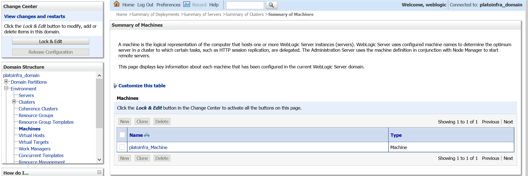Click the bottom New button
The height and width of the screenshot is (176, 528).
point(124,158)
